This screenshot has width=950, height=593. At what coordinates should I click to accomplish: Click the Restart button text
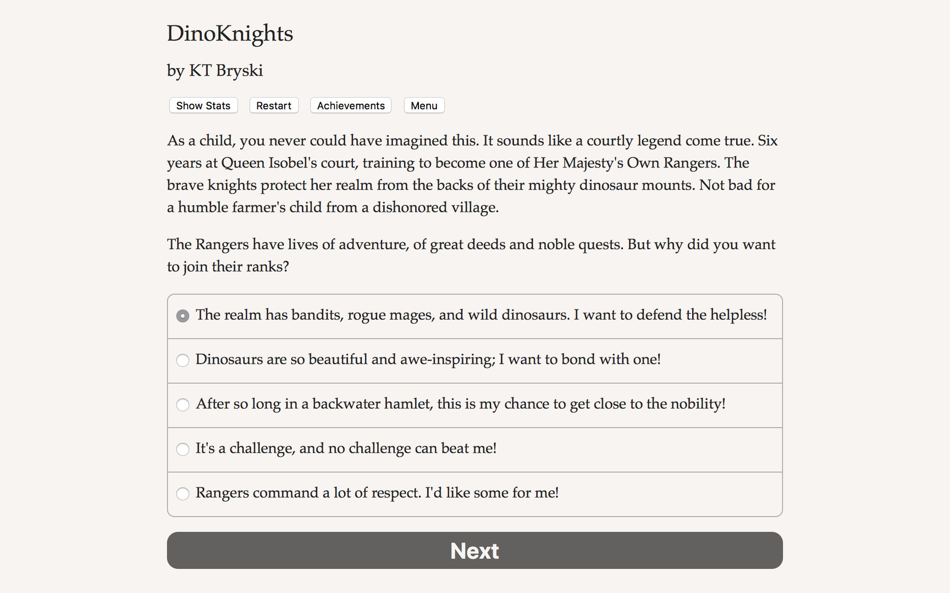[x=273, y=105]
